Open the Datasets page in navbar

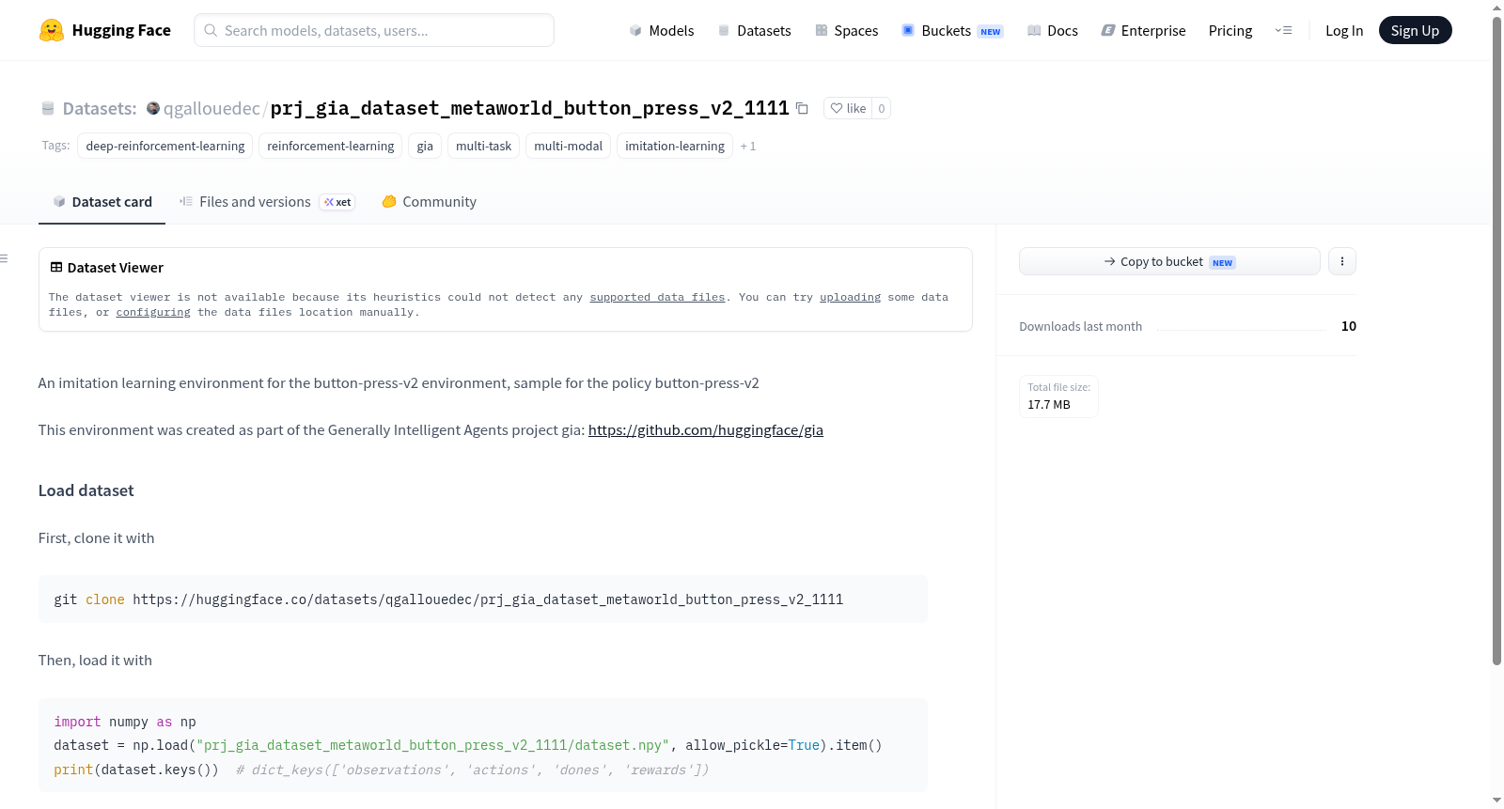point(755,30)
